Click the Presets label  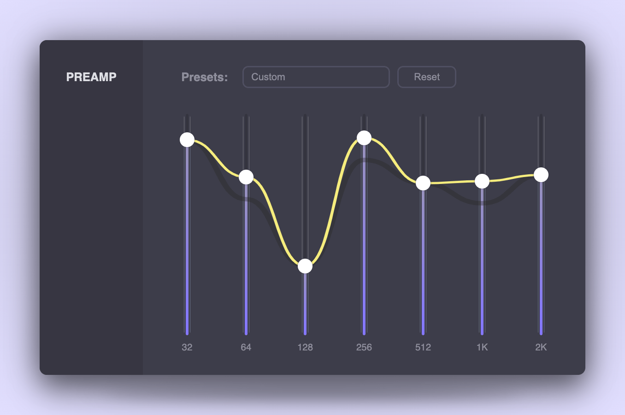pyautogui.click(x=204, y=77)
